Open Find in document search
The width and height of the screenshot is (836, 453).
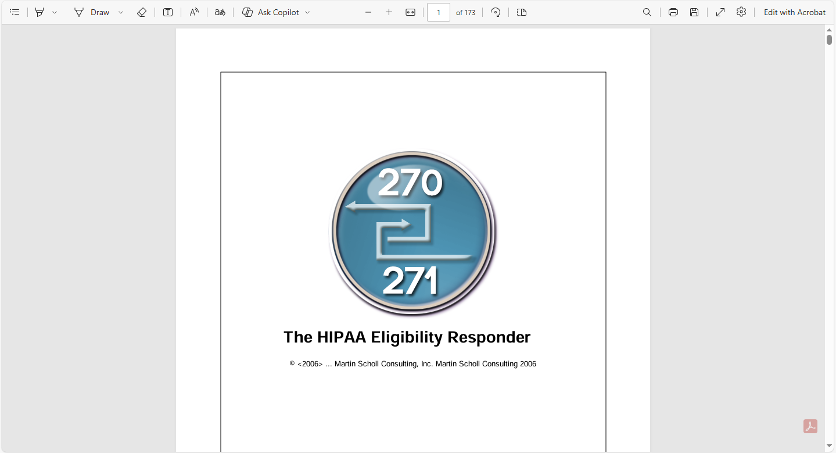647,12
